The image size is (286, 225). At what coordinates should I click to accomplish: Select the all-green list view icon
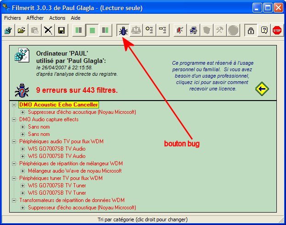(x=92, y=30)
